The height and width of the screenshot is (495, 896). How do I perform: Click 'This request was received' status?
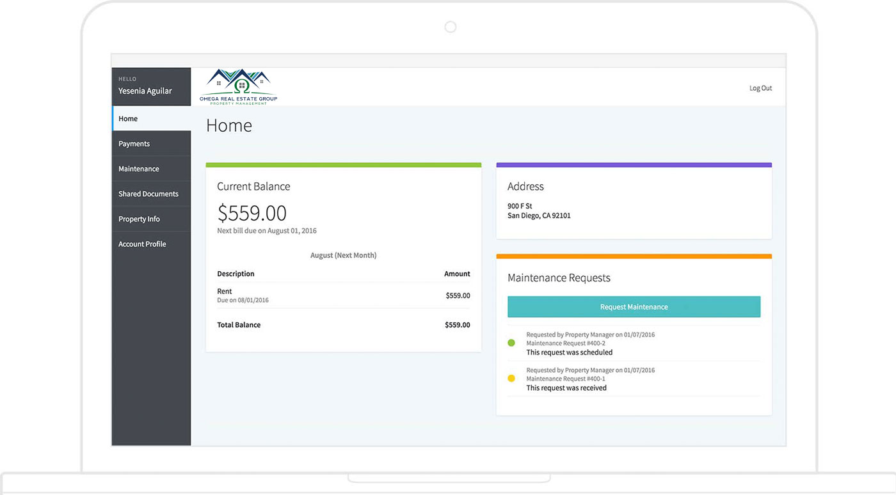566,388
